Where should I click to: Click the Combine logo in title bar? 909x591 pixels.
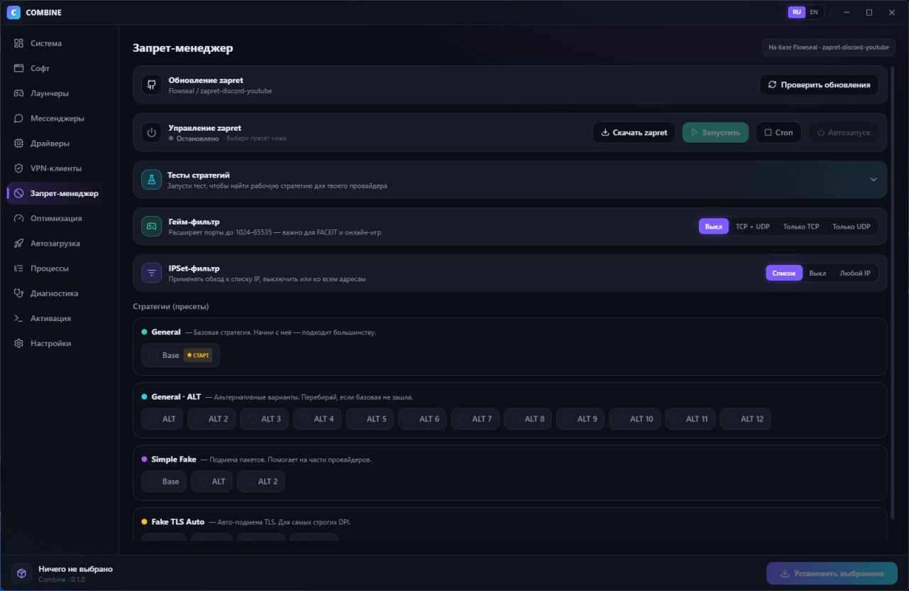pyautogui.click(x=13, y=12)
